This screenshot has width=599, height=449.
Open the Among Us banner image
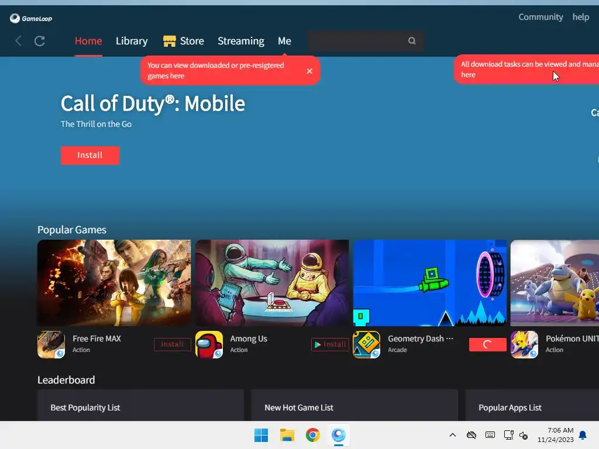point(272,283)
